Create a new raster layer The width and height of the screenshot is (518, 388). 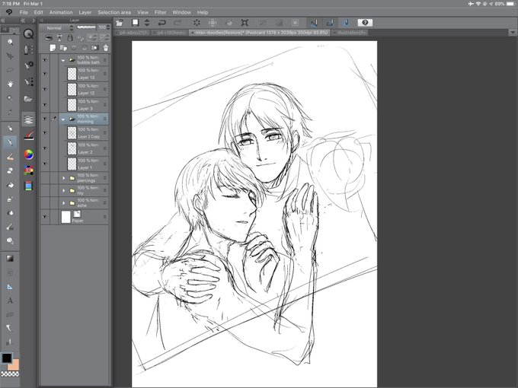tap(53, 48)
